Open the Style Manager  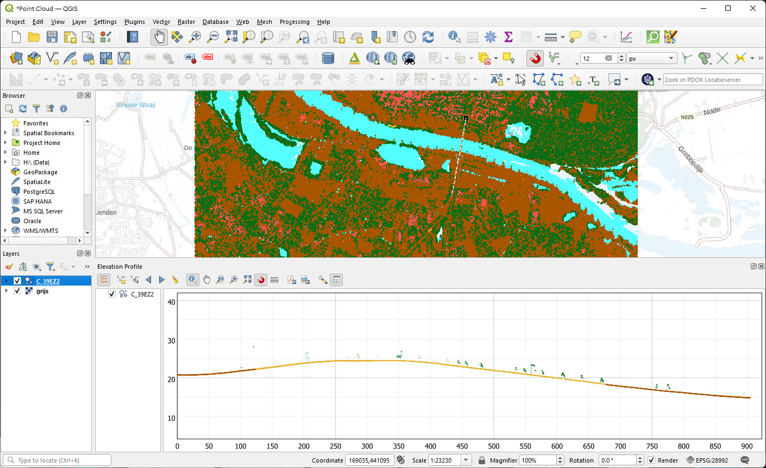click(x=106, y=37)
